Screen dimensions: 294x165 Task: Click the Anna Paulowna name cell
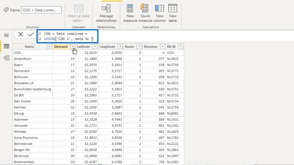click(33, 138)
